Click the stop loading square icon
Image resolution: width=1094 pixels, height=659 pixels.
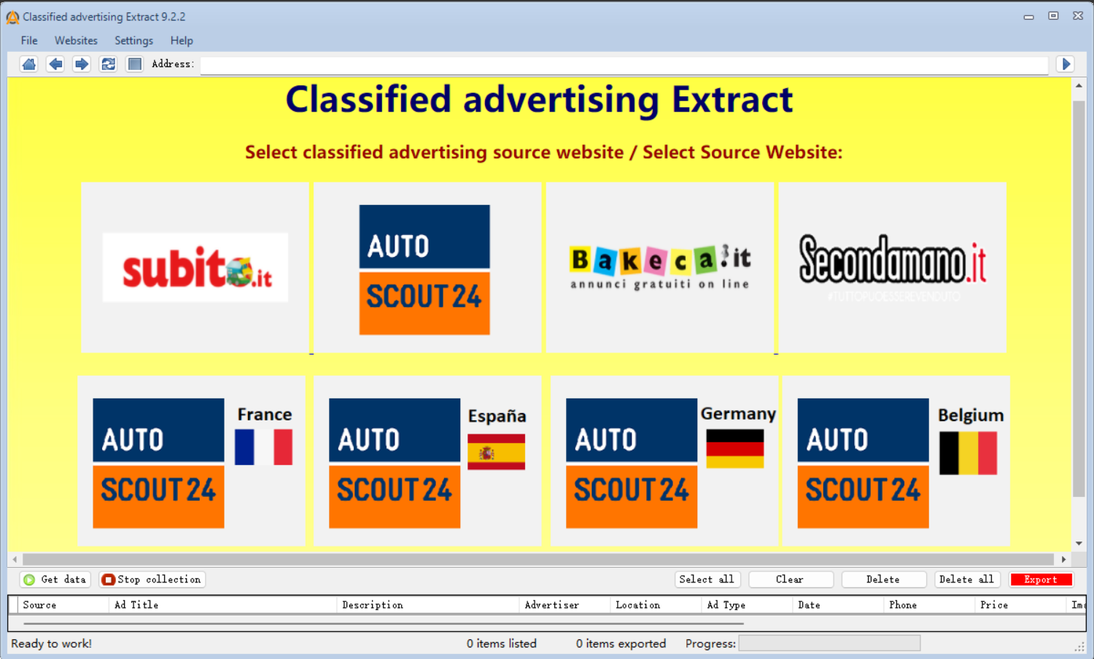click(134, 64)
